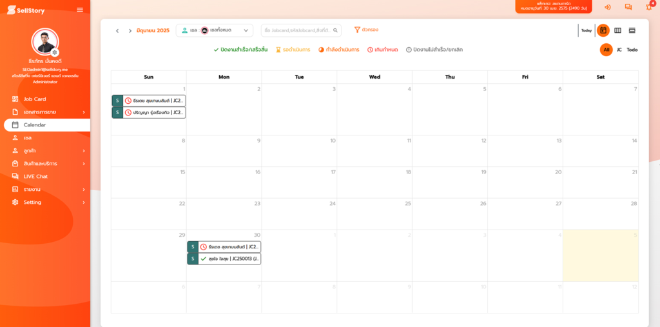The height and width of the screenshot is (327, 660).
Task: Click the gear icon beside Setting
Action: point(15,203)
